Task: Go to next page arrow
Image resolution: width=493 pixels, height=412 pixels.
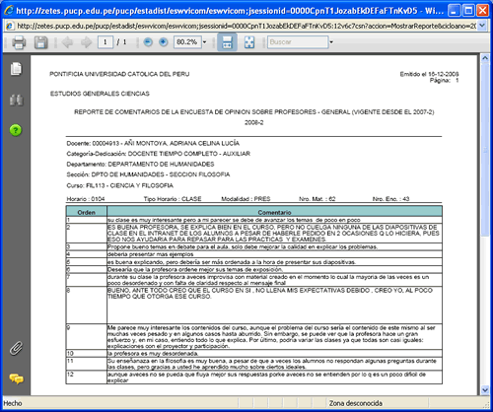Action: click(x=86, y=42)
